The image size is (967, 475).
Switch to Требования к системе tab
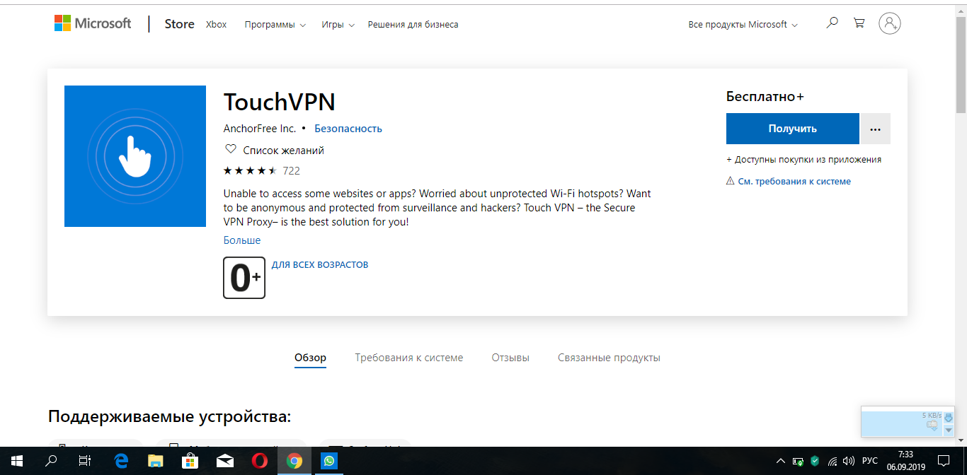(409, 358)
